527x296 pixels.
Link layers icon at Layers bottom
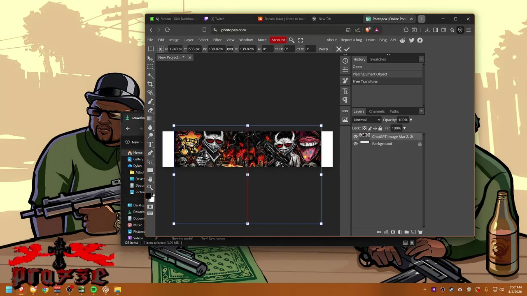point(379,232)
